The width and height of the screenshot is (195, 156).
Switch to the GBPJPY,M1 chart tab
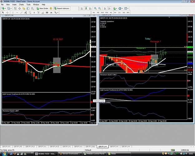(6, 147)
